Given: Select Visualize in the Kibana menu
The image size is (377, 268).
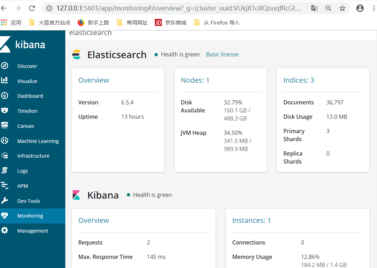Looking at the screenshot, I should 27,81.
